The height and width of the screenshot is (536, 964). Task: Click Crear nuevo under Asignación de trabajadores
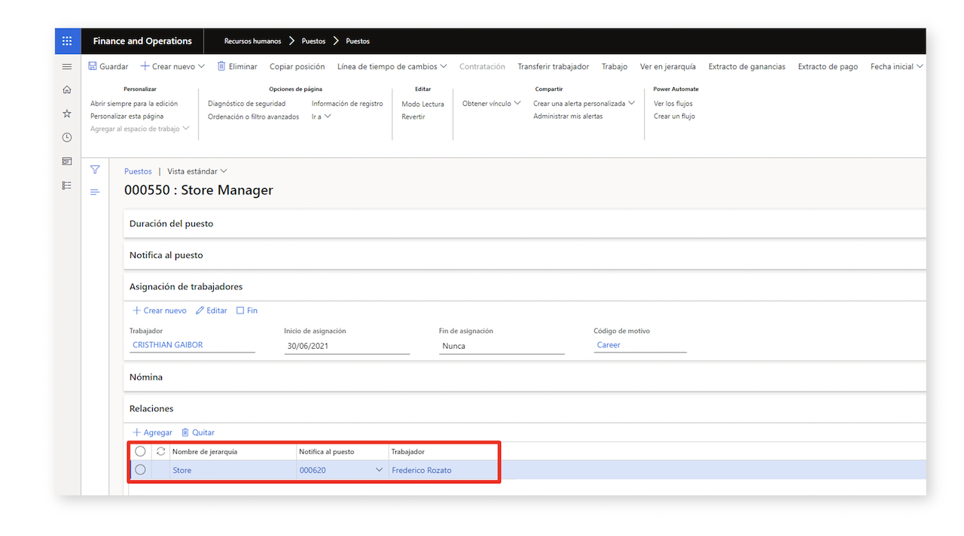coord(160,310)
